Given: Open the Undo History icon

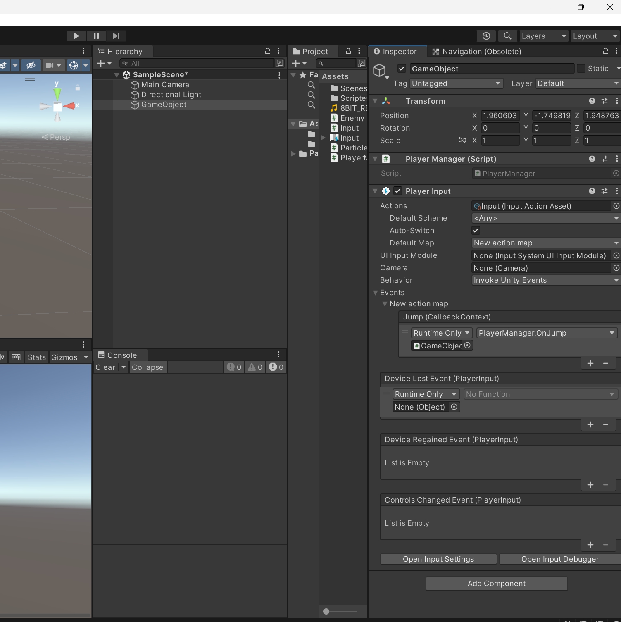Looking at the screenshot, I should [x=486, y=36].
